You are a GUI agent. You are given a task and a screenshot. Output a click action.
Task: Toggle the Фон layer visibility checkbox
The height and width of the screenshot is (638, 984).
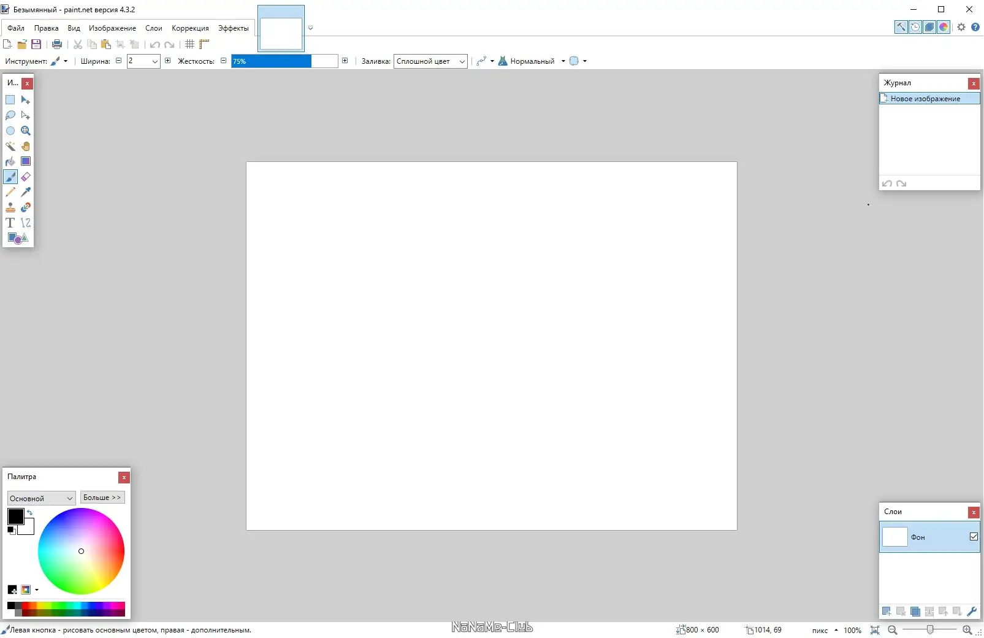click(x=974, y=537)
